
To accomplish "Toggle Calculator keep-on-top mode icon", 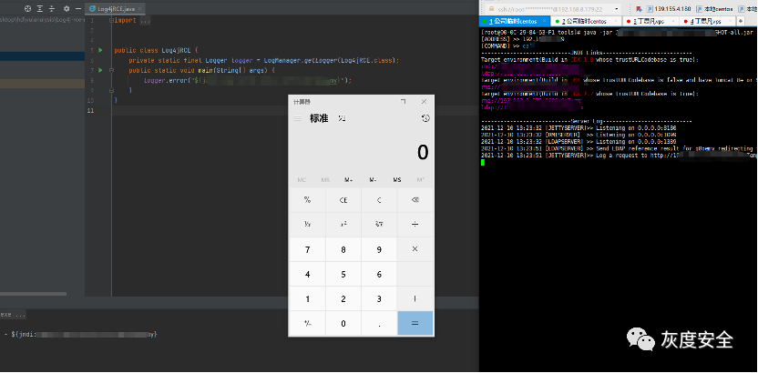I will pyautogui.click(x=343, y=118).
